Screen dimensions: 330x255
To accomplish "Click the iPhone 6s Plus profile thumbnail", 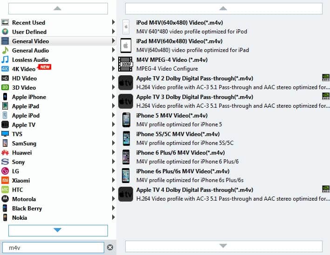I will pos(126,176).
